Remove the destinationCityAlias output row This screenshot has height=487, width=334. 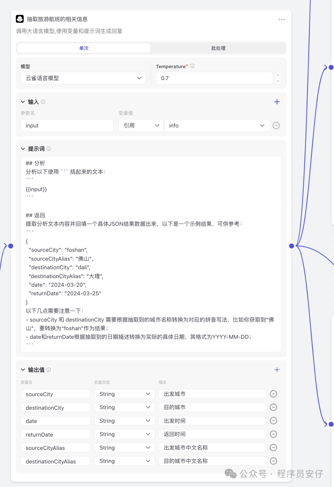pyautogui.click(x=273, y=461)
